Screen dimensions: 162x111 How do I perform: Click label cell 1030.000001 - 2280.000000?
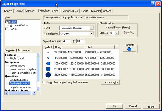point(100,64)
